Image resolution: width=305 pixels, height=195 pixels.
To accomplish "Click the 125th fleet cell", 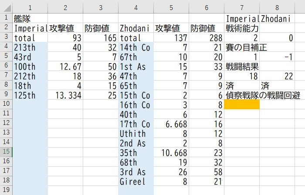I will (30, 95).
